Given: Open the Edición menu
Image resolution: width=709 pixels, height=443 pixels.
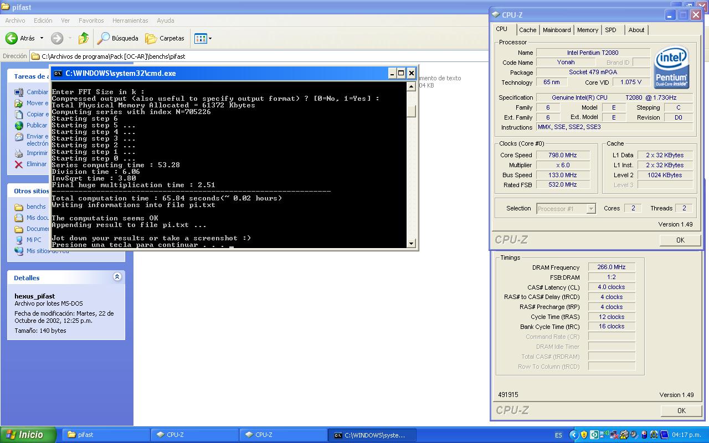Looking at the screenshot, I should point(43,20).
